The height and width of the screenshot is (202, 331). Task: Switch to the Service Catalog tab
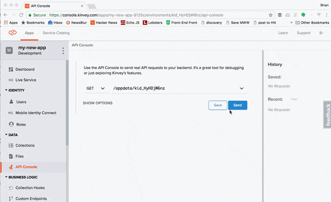click(x=56, y=33)
